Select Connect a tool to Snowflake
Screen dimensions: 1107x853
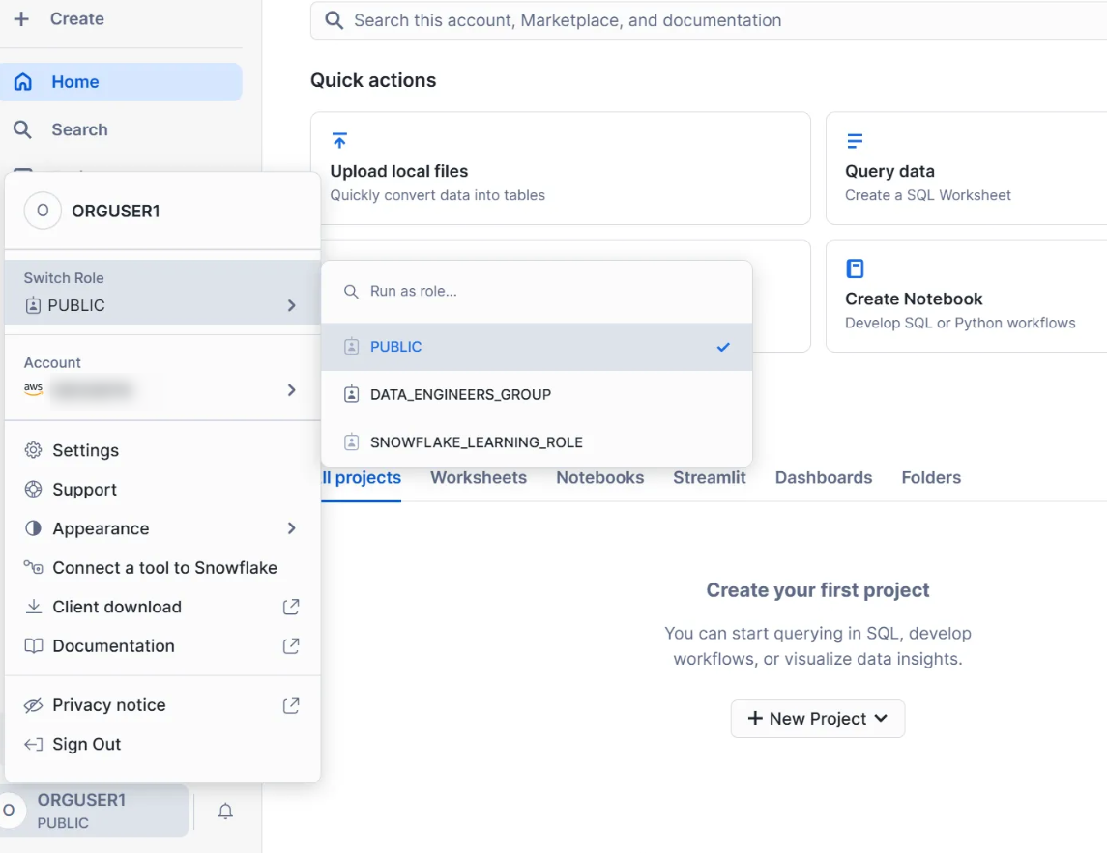click(x=162, y=567)
